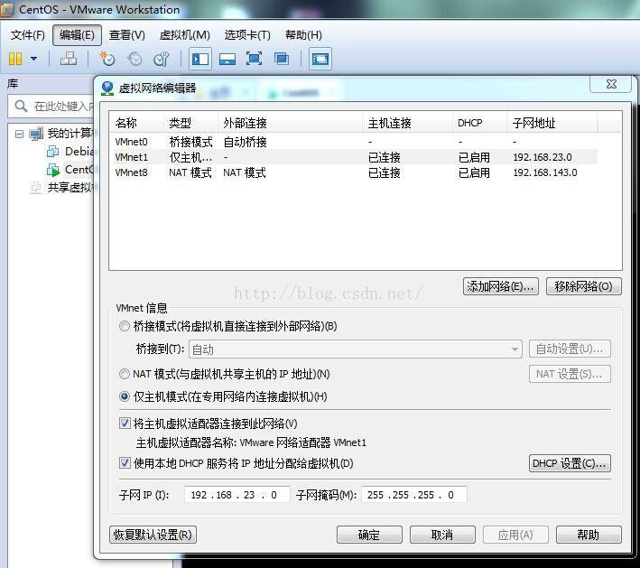
Task: Toggle 将主机虚拟适配器连接到此网络 checkbox
Action: [x=125, y=424]
